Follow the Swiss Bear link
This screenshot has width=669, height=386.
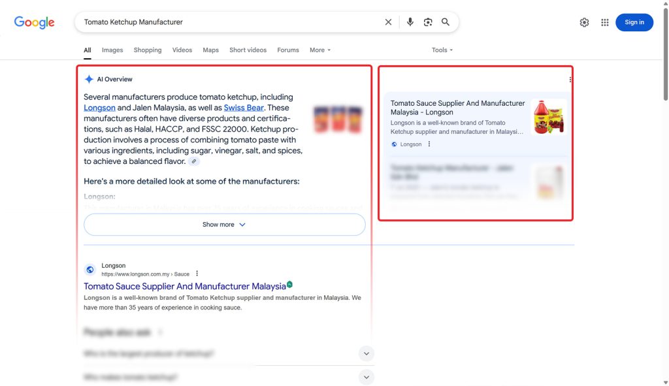(x=244, y=108)
